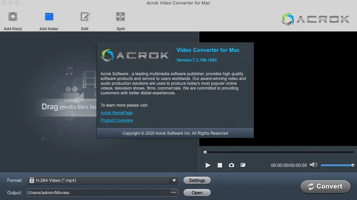Click the Open output folder button

coord(197,193)
